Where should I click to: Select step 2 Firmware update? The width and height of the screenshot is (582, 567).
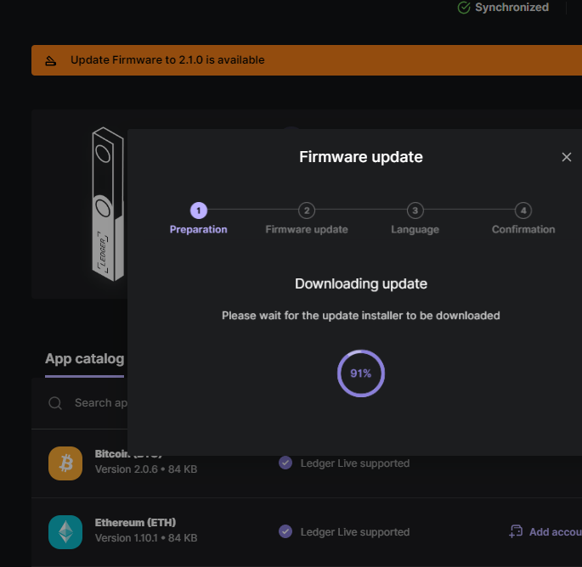click(x=307, y=211)
